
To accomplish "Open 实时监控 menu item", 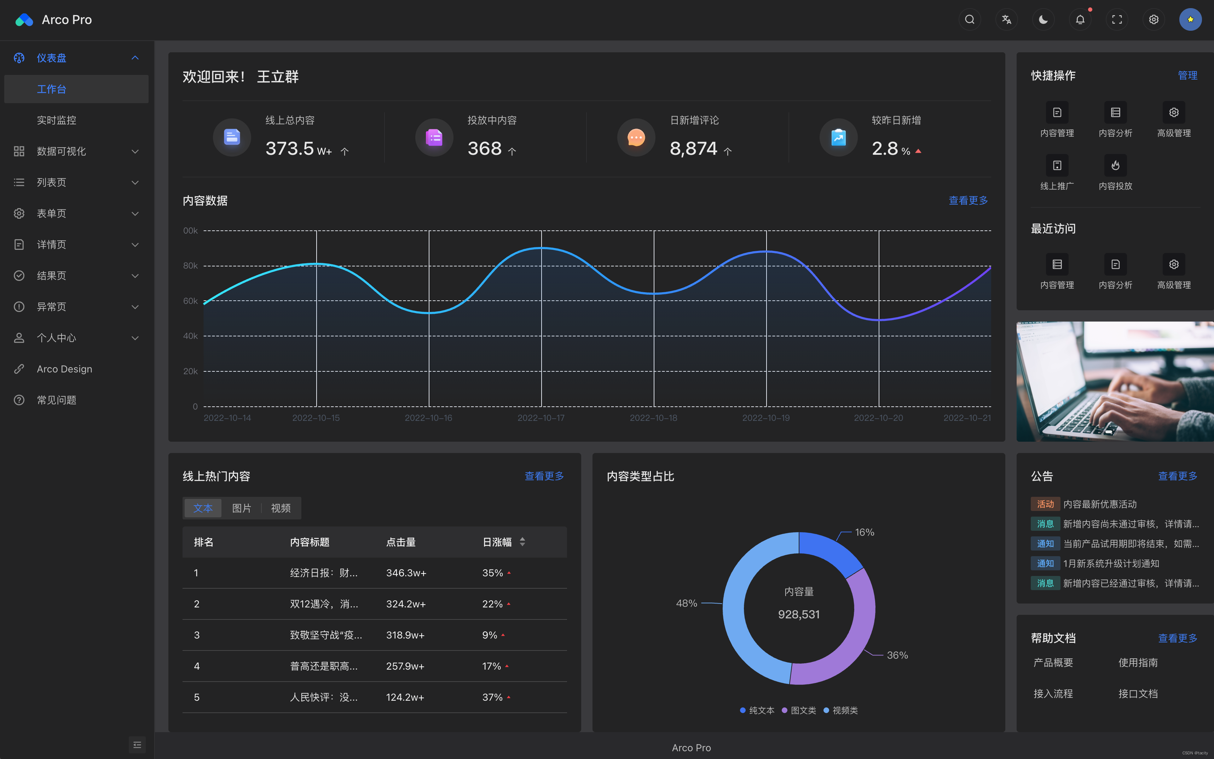I will coord(56,120).
